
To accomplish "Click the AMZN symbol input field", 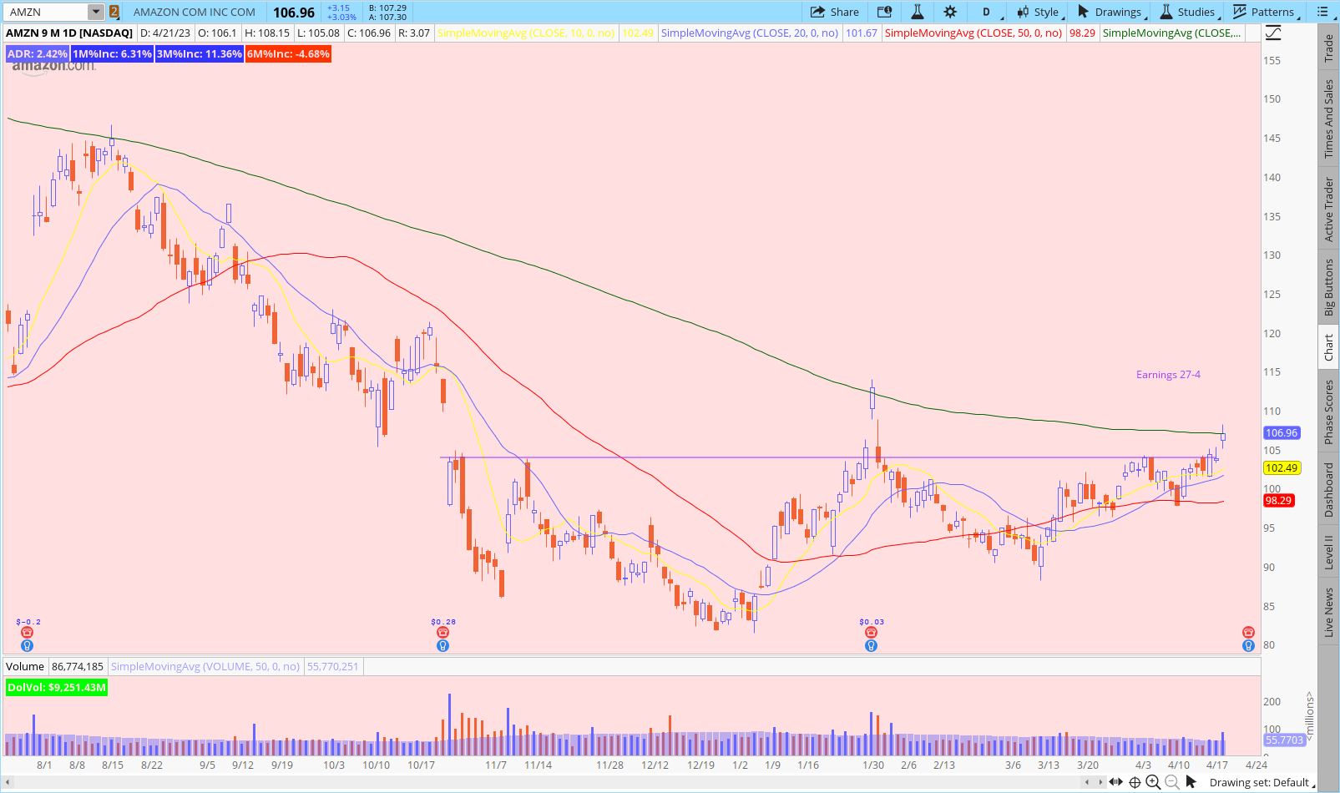I will click(46, 12).
